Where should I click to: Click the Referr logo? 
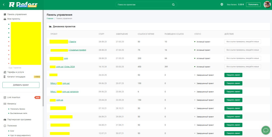23,5
